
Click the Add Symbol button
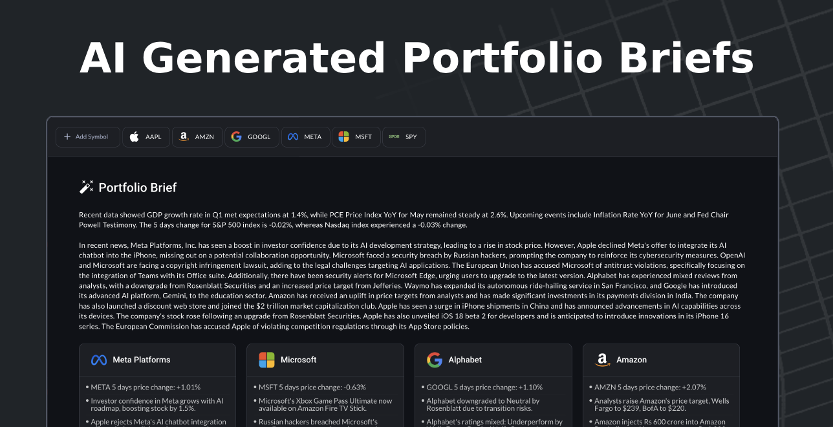pyautogui.click(x=88, y=137)
